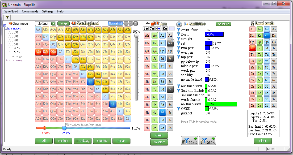The image size is (293, 155).
Task: Select the J♠ board card slot
Action: pos(146,29)
